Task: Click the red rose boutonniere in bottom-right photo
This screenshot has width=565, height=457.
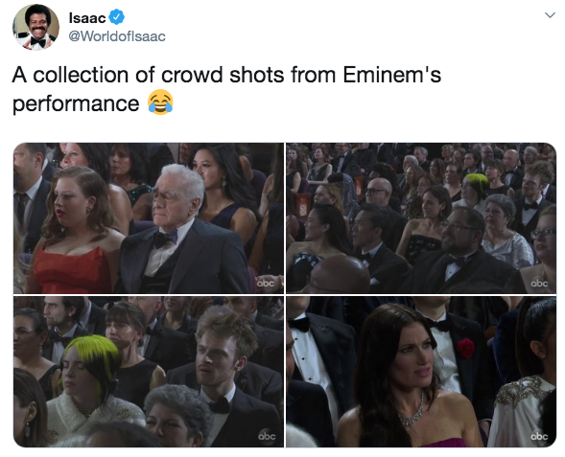Action: coord(465,348)
